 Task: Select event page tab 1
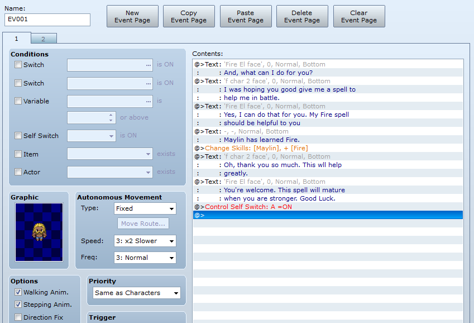coord(16,39)
